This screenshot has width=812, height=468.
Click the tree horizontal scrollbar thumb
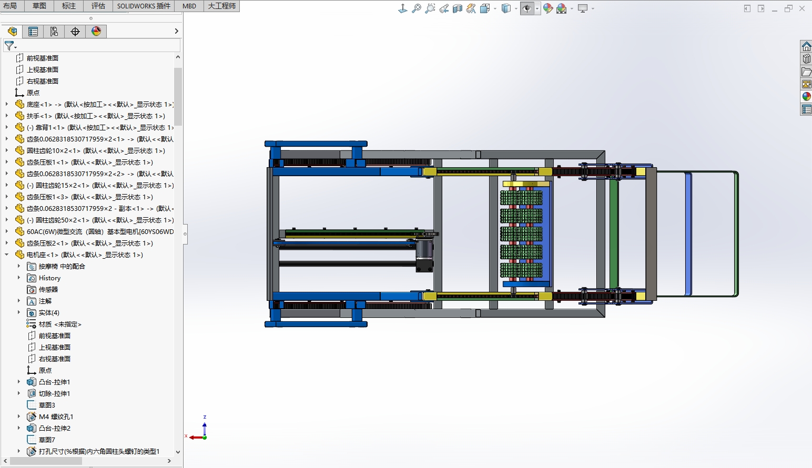point(46,461)
